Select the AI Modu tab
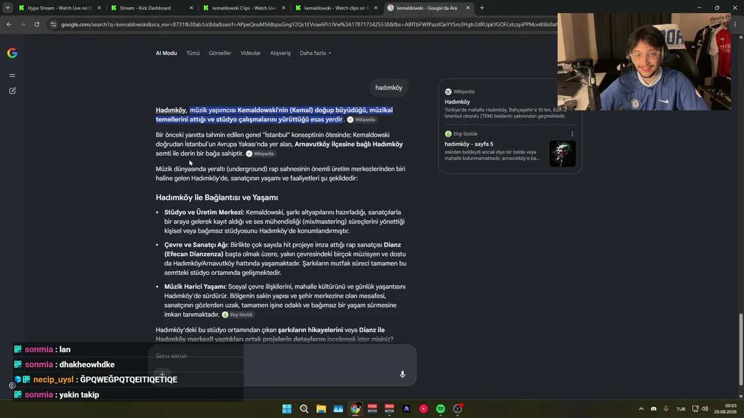This screenshot has height=418, width=744. [166, 53]
